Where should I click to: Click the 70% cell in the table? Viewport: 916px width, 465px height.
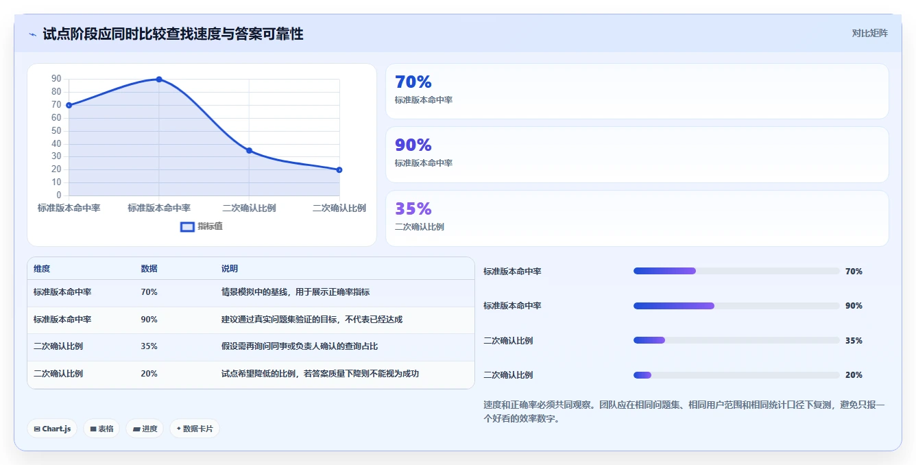[149, 292]
